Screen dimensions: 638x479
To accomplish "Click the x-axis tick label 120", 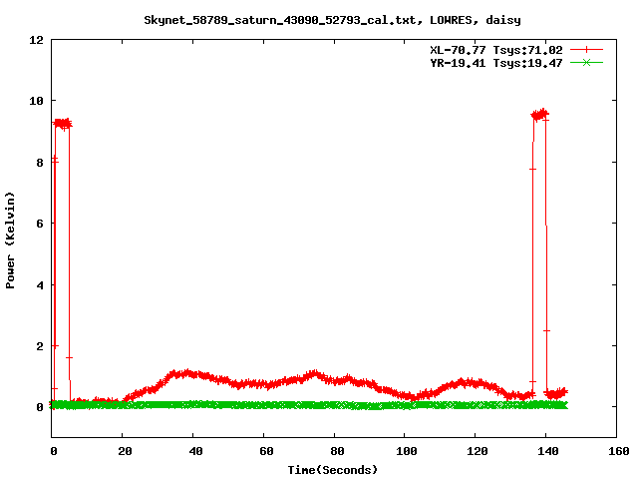I will point(478,451).
